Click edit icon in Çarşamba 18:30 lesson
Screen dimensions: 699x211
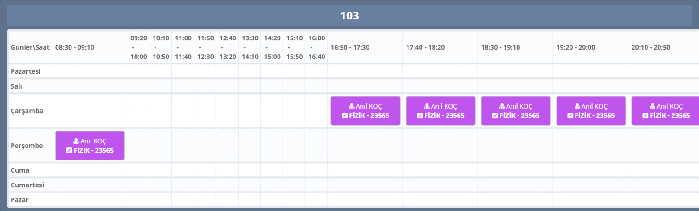495,115
